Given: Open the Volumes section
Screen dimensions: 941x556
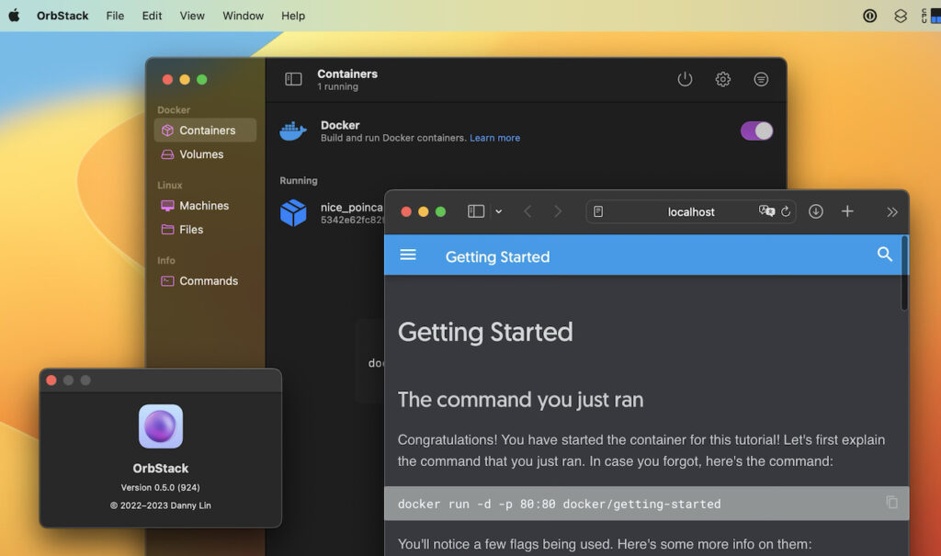Looking at the screenshot, I should [x=201, y=154].
